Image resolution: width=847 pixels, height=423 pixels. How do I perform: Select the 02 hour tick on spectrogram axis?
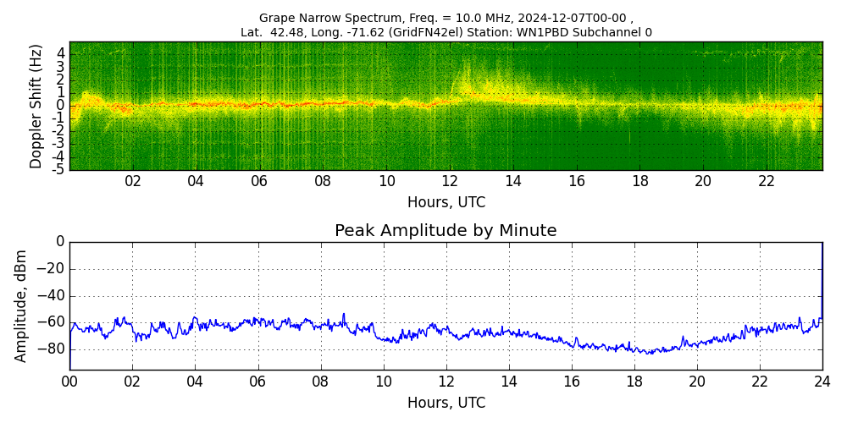click(133, 182)
